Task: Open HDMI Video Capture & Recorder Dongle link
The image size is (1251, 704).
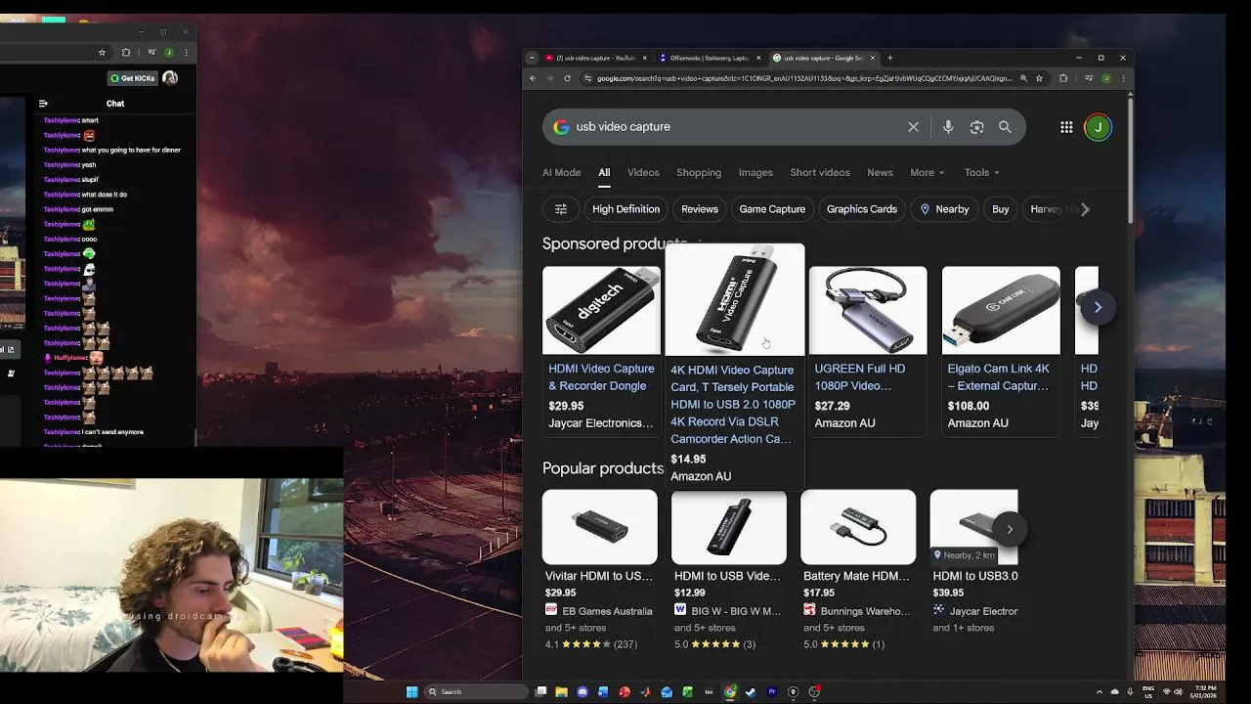Action: point(601,377)
